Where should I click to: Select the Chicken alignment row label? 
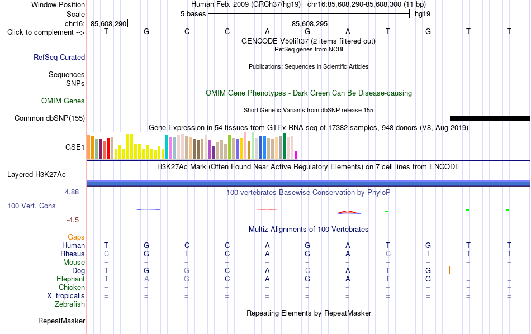72,287
